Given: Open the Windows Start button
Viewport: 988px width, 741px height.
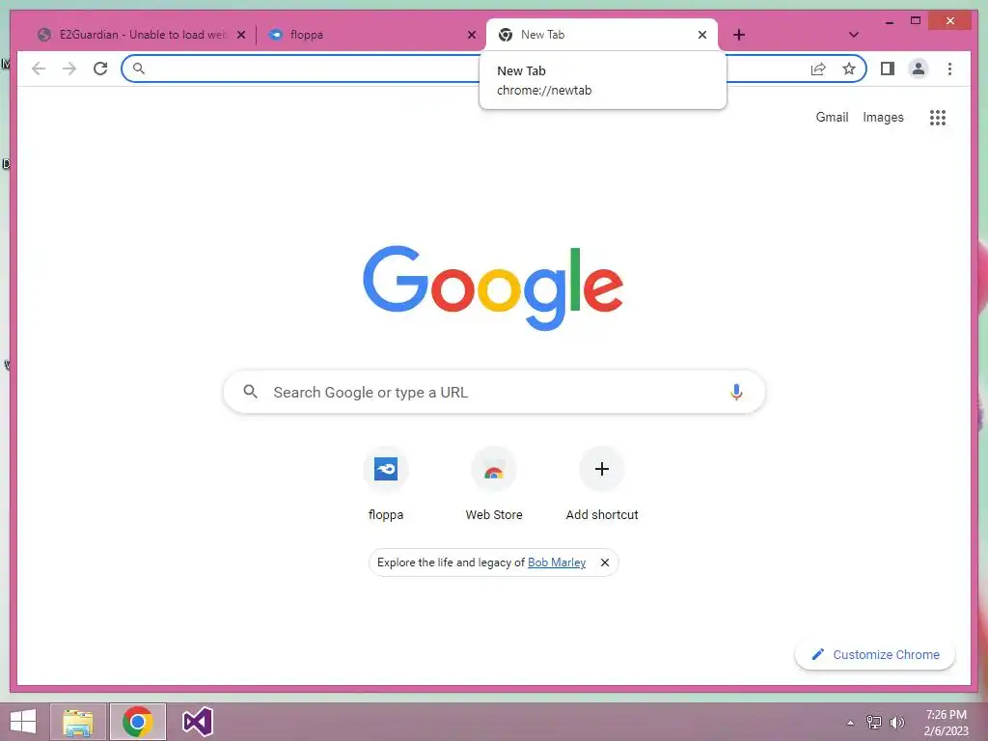Looking at the screenshot, I should [23, 722].
